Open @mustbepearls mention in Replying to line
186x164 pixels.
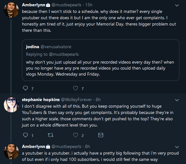point(64,54)
